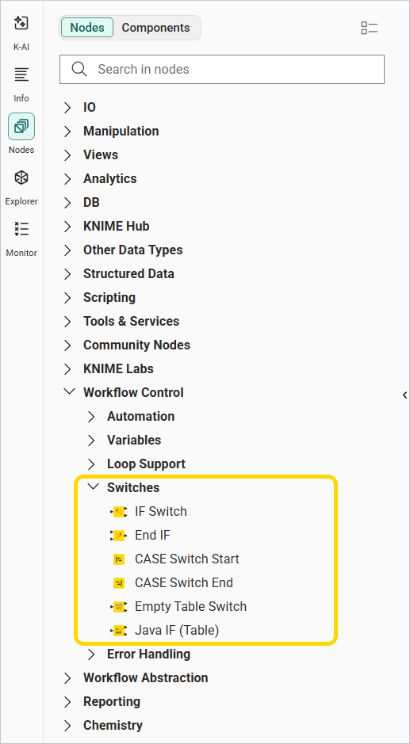Expand the Other Data Types chevron
This screenshot has width=410, height=744.
coord(67,250)
